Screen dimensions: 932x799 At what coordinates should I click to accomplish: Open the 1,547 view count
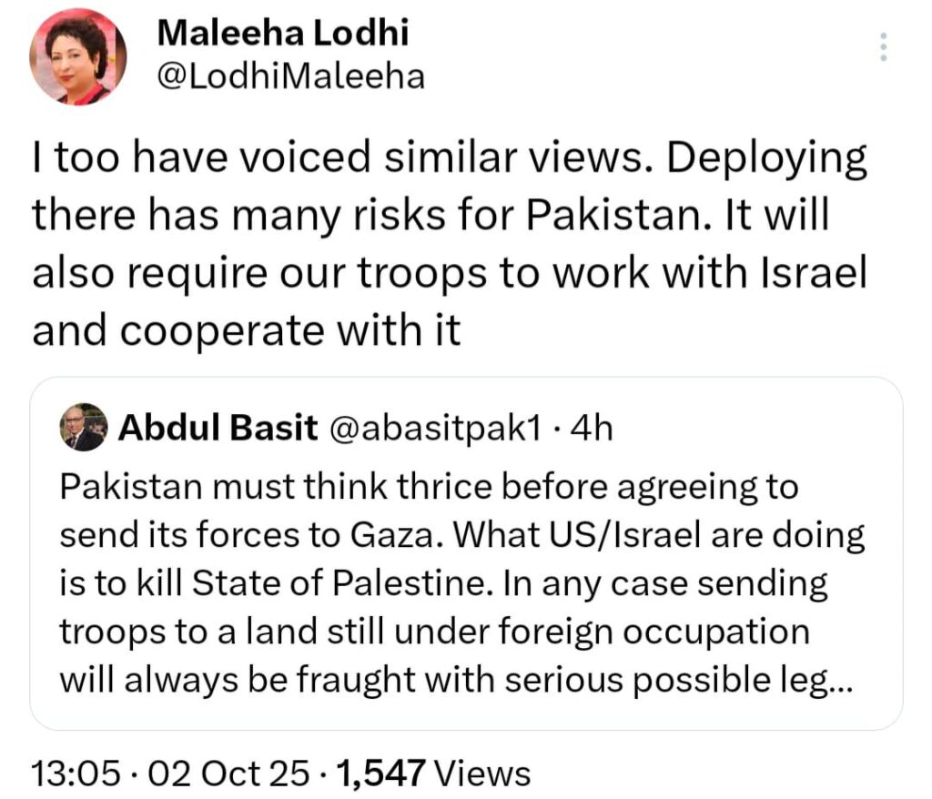click(380, 774)
